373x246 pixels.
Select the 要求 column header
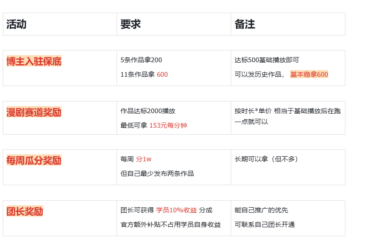click(x=131, y=24)
